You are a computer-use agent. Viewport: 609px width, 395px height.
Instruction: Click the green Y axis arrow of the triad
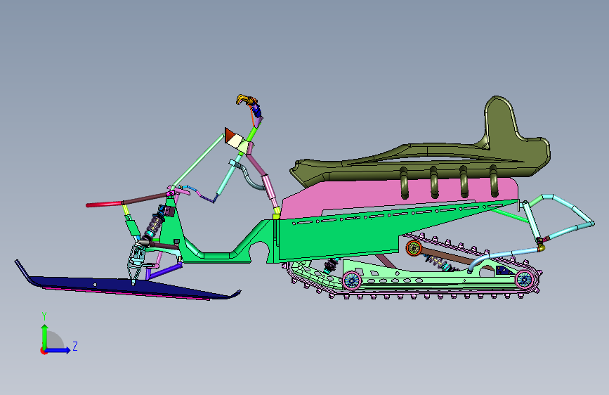[45, 337]
